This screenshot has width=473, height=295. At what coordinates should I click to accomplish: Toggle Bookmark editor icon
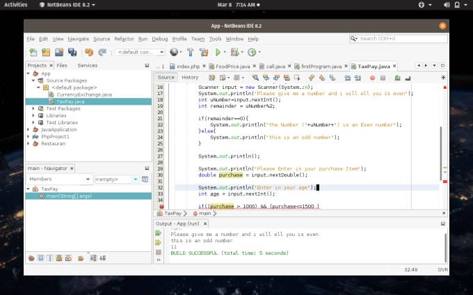(332, 78)
